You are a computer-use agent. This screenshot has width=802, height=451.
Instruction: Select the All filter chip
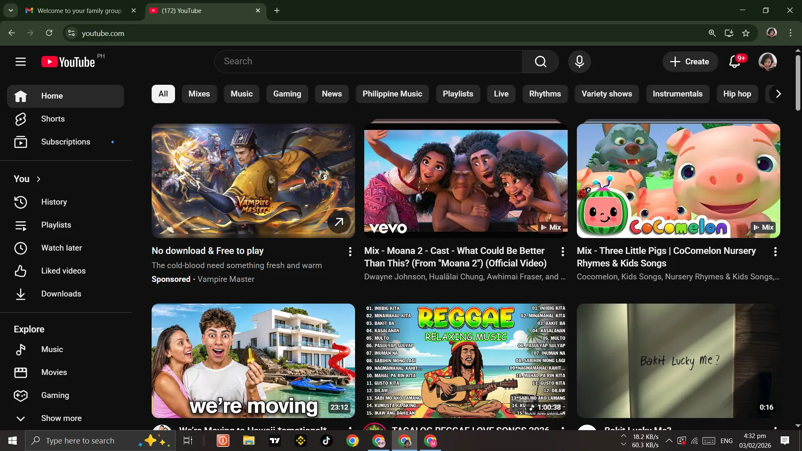[x=163, y=94]
